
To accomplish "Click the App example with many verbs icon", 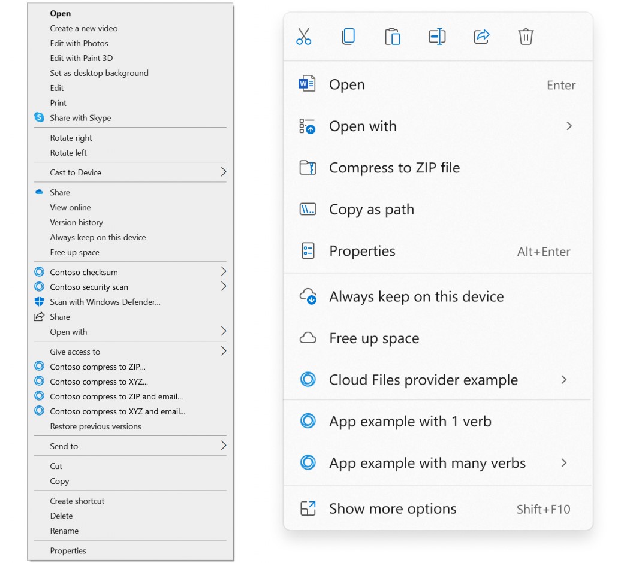I will pyautogui.click(x=308, y=462).
